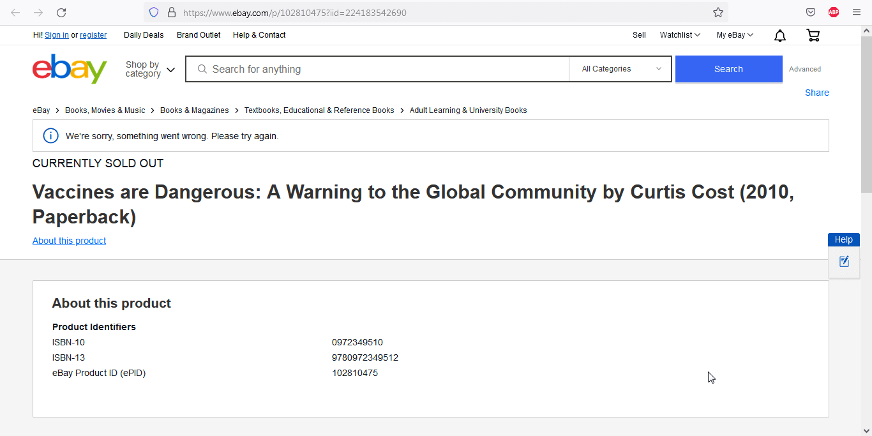Click the feedback note icon under Help
Viewport: 872px width, 436px height.
pos(844,261)
